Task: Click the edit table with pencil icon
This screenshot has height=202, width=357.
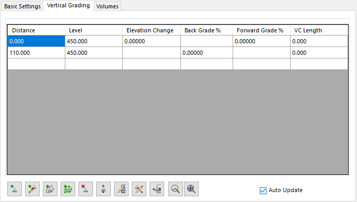Action: coord(121,189)
